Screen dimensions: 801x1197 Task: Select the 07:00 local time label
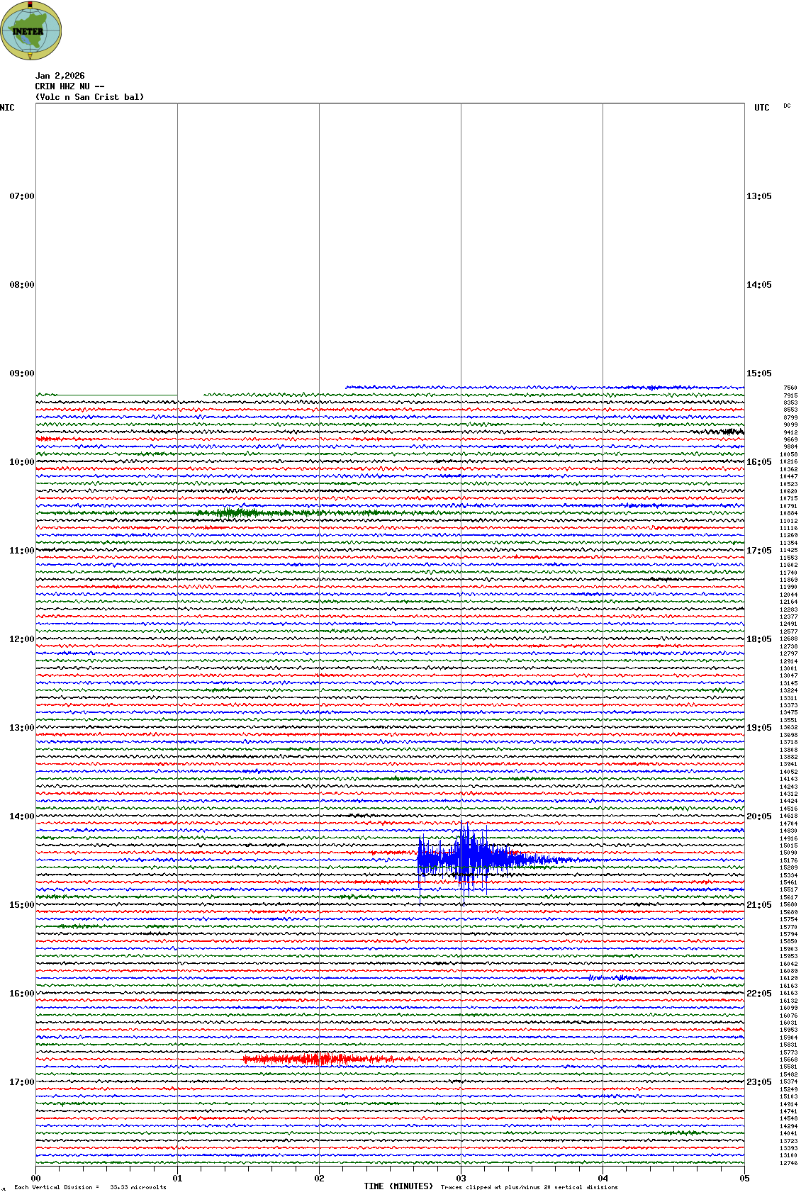tap(21, 196)
